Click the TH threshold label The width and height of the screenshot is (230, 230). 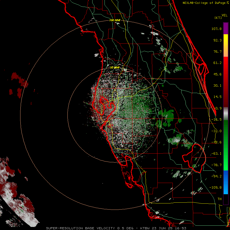pyautogui.click(x=220, y=199)
